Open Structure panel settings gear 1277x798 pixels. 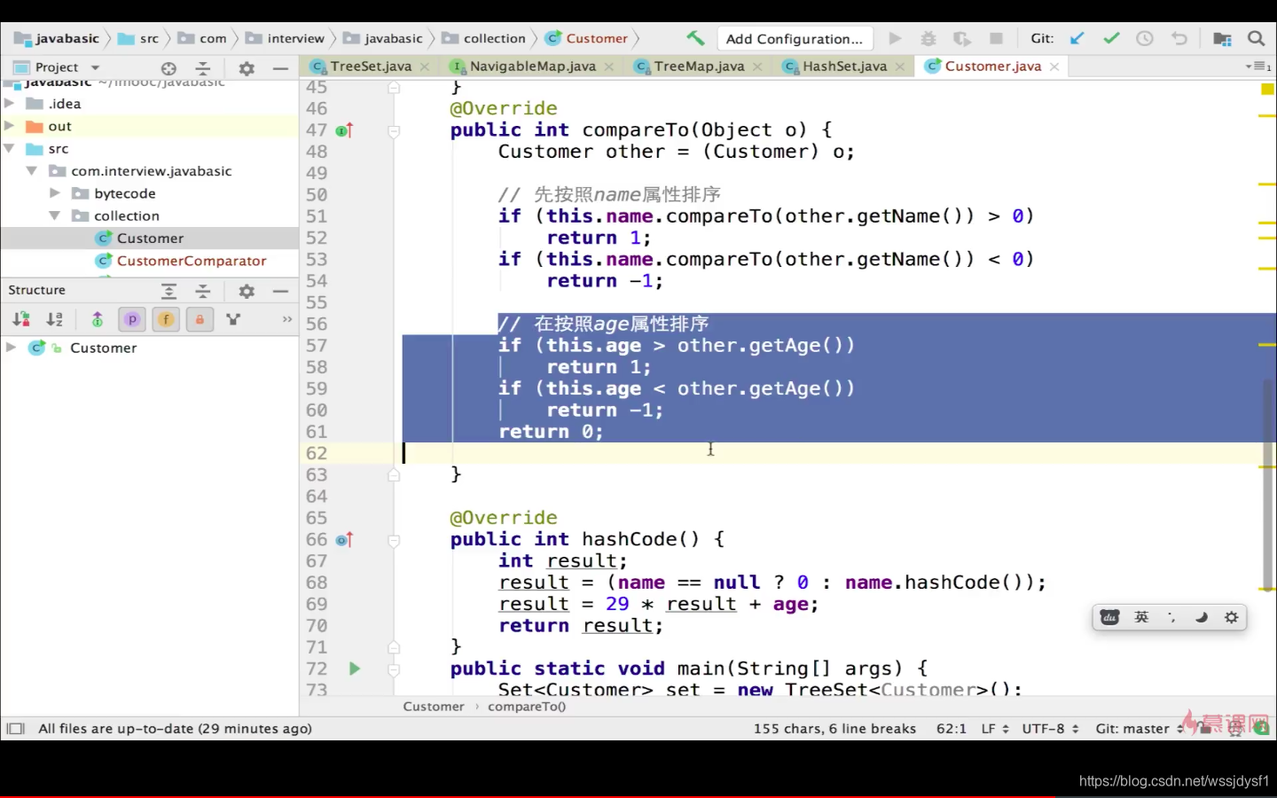(x=247, y=290)
